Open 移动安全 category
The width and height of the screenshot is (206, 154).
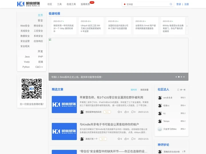pyautogui.click(x=38, y=26)
